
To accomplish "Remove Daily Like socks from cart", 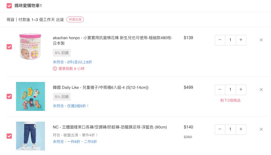I will 261,90.
